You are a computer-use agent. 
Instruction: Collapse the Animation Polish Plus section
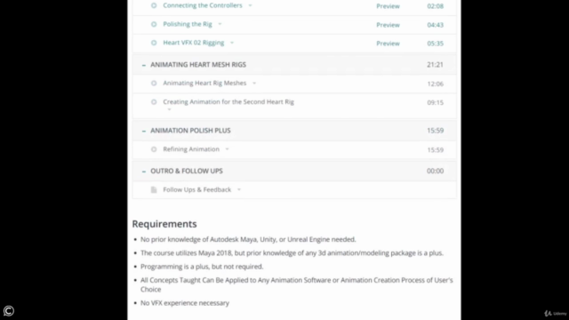(144, 131)
